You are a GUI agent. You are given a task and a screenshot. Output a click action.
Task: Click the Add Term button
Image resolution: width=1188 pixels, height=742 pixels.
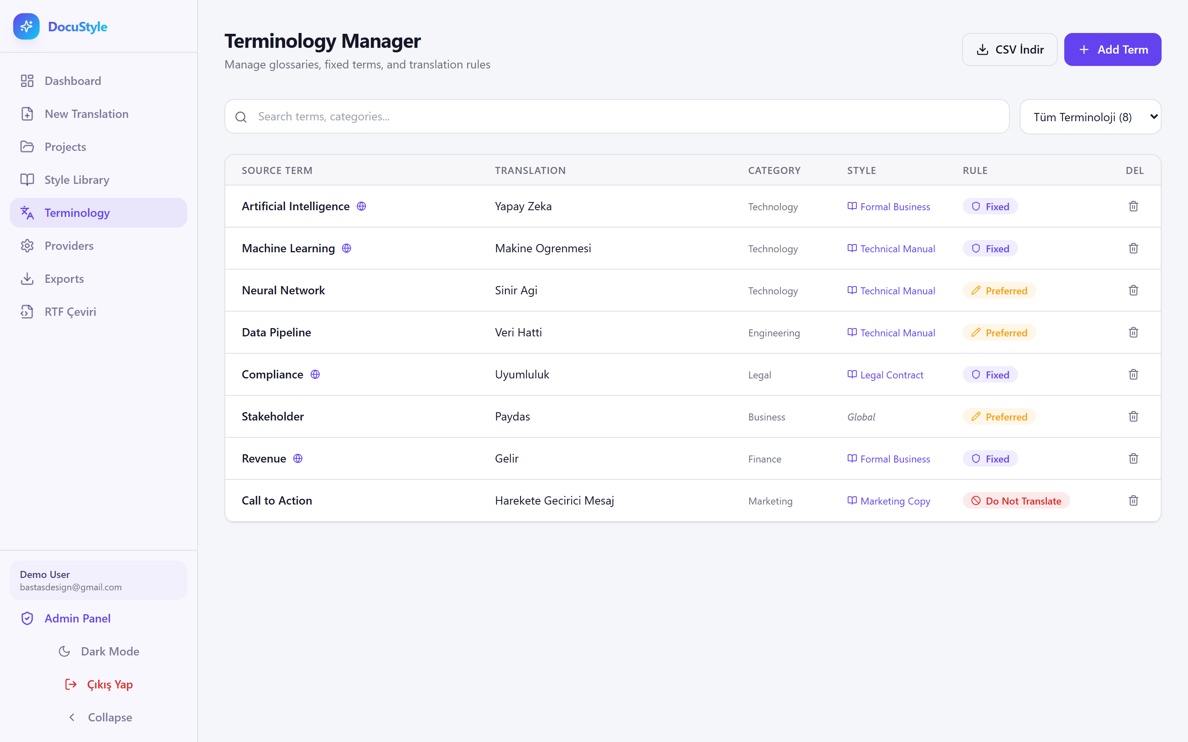(1112, 49)
